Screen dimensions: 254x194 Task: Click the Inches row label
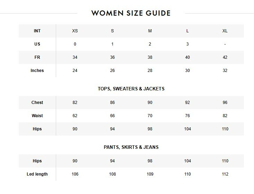[37, 71]
